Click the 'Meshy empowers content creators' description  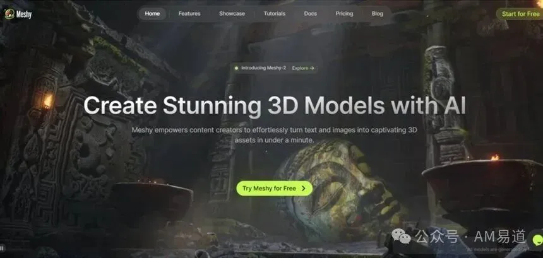pos(275,135)
